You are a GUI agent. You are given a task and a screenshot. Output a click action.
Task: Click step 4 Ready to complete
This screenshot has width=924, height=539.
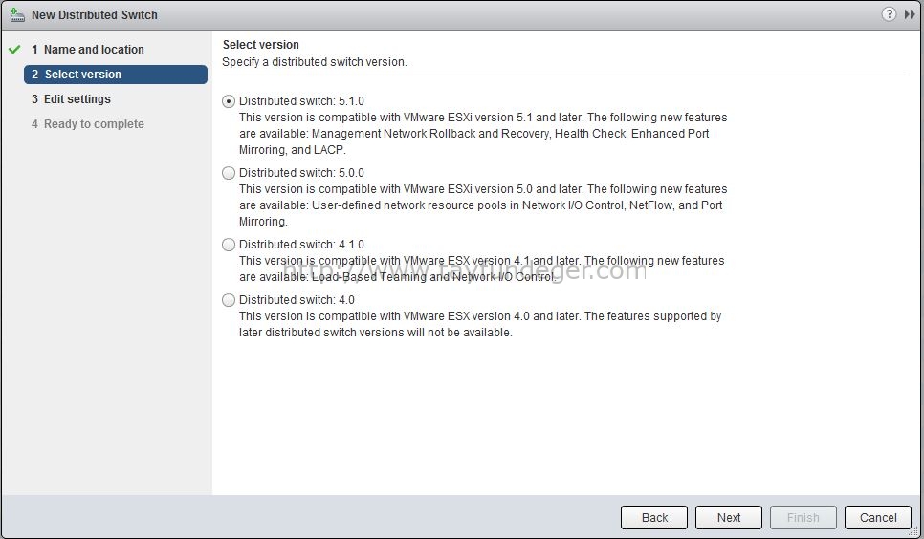[x=88, y=123]
